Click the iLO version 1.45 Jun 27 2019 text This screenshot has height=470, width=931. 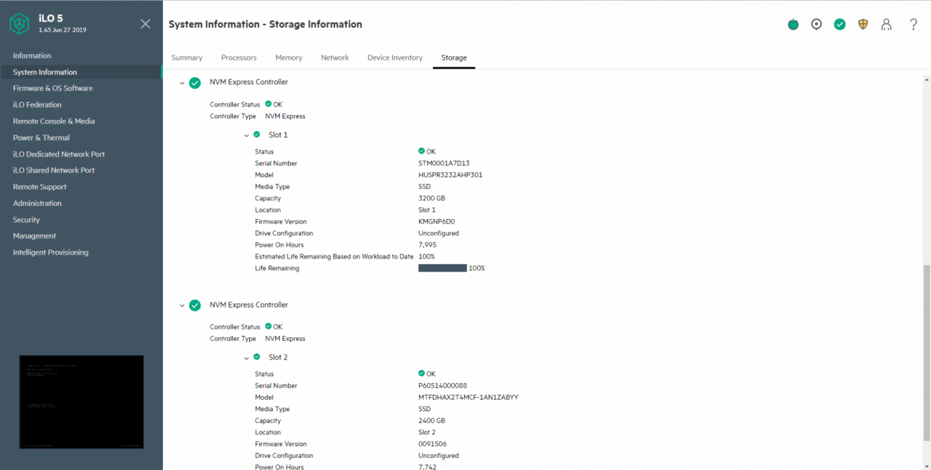point(62,30)
